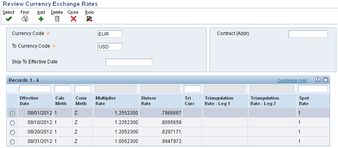Open the Customize Grid link
338x148 pixels.
(x=291, y=80)
